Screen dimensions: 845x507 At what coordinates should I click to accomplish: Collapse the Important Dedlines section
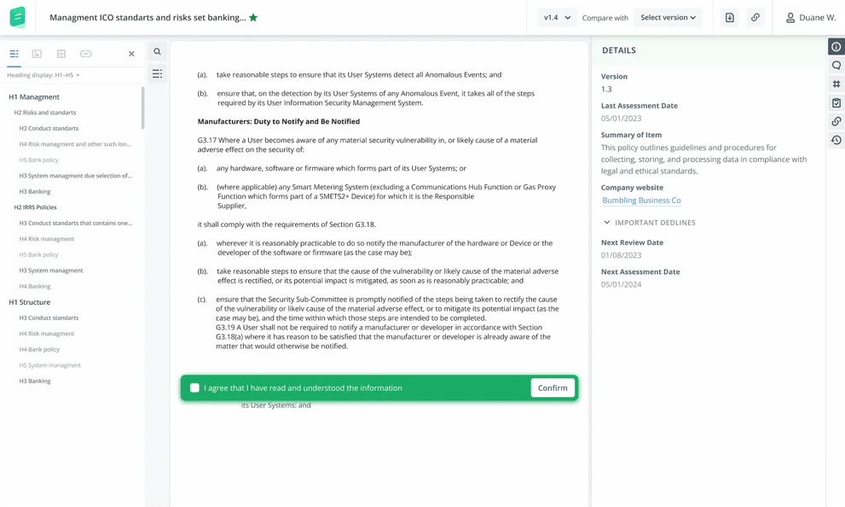point(649,222)
